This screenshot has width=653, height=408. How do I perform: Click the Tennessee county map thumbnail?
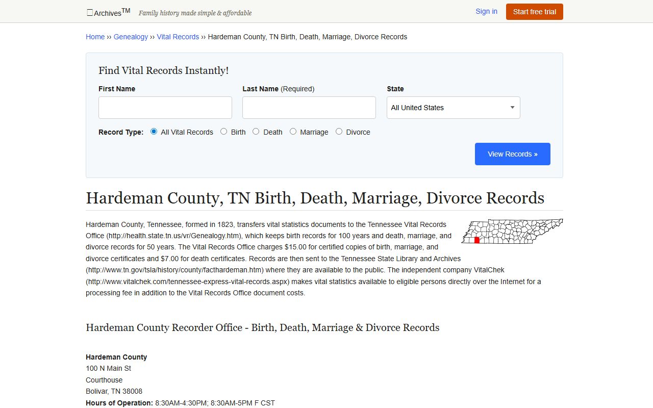(512, 231)
